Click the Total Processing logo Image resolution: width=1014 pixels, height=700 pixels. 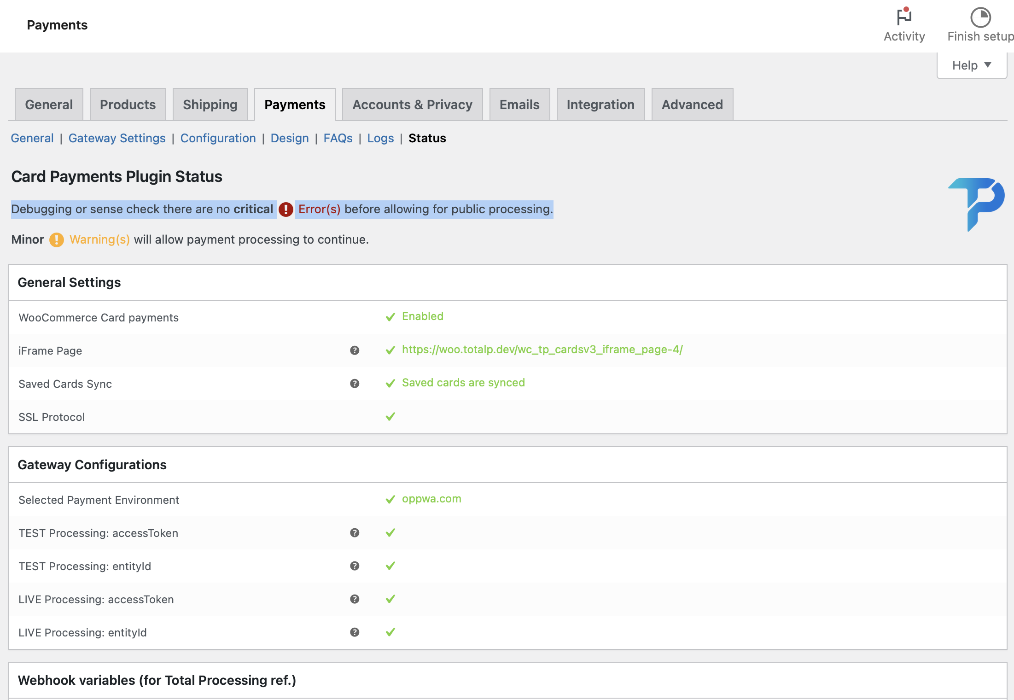[x=976, y=203]
